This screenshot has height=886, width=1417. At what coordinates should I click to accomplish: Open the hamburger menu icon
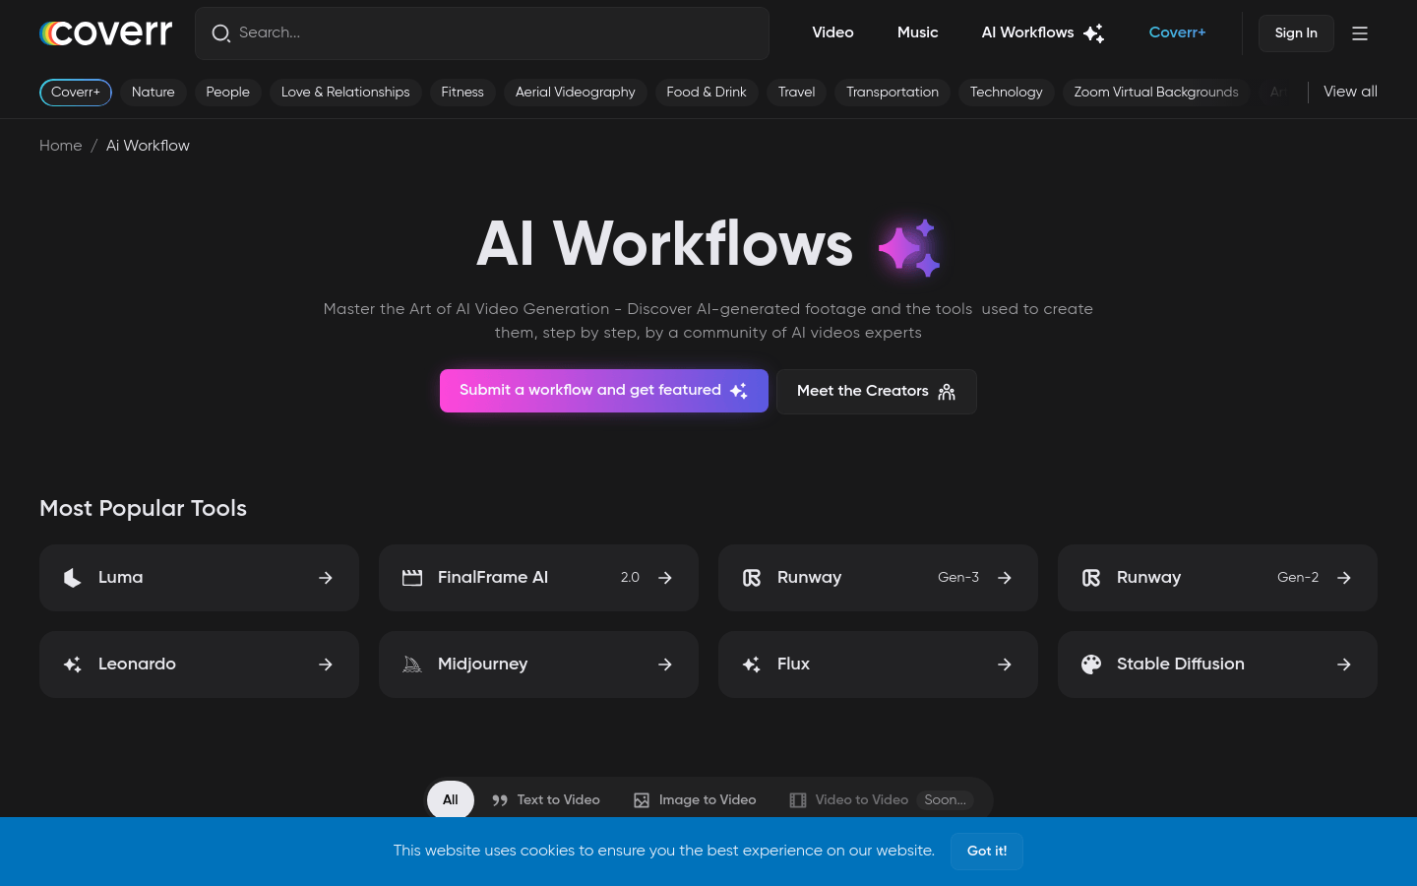1360,33
